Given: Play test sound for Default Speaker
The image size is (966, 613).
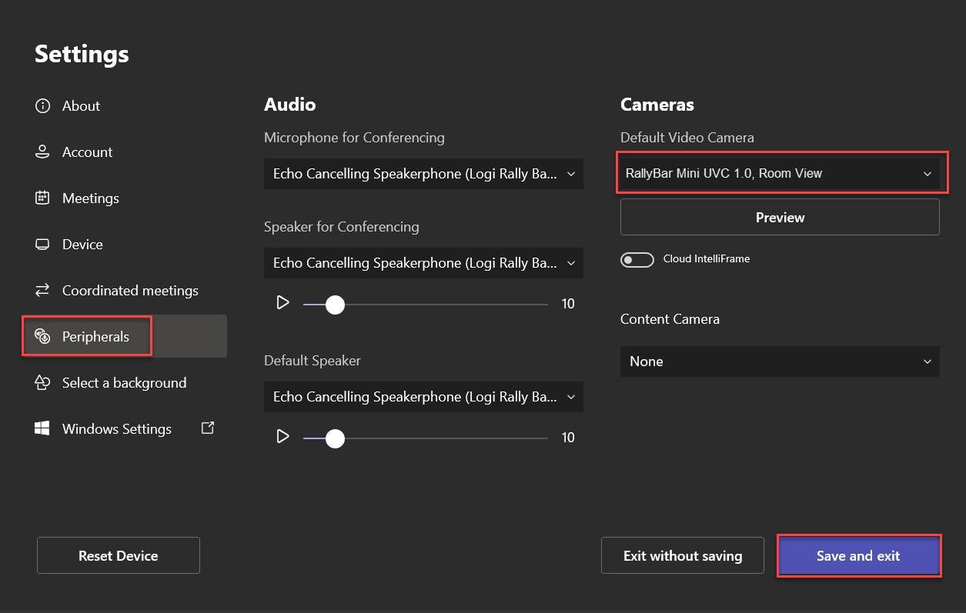Looking at the screenshot, I should [x=282, y=437].
